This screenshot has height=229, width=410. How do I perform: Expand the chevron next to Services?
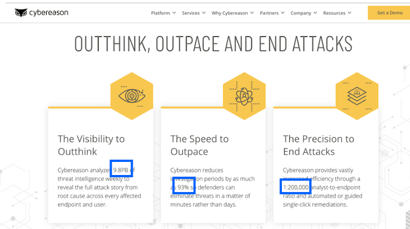(204, 13)
